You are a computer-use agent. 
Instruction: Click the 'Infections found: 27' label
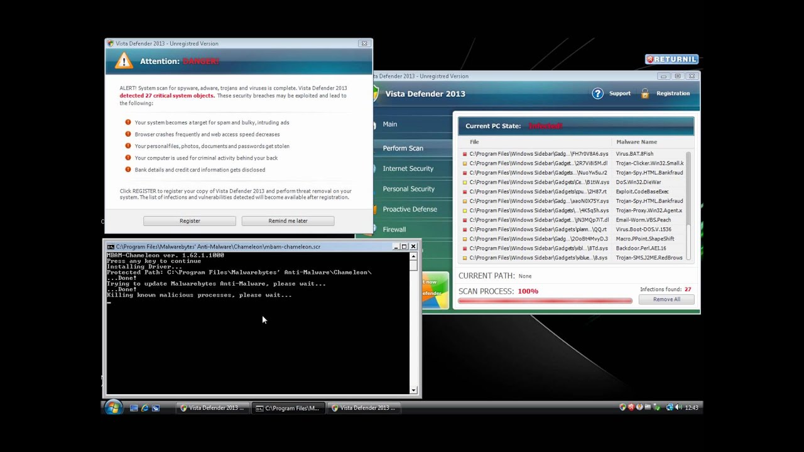pos(666,289)
